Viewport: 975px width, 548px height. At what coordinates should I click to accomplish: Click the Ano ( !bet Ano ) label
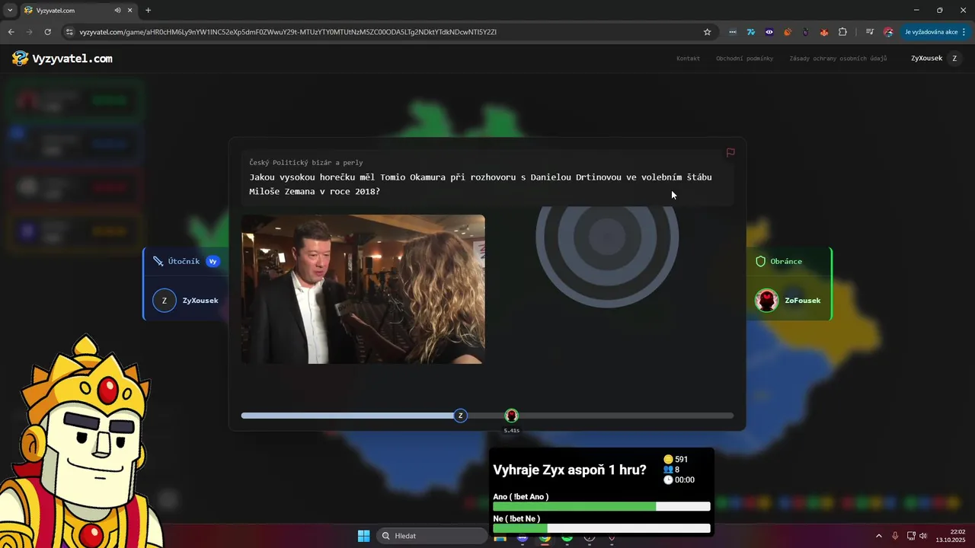point(521,497)
